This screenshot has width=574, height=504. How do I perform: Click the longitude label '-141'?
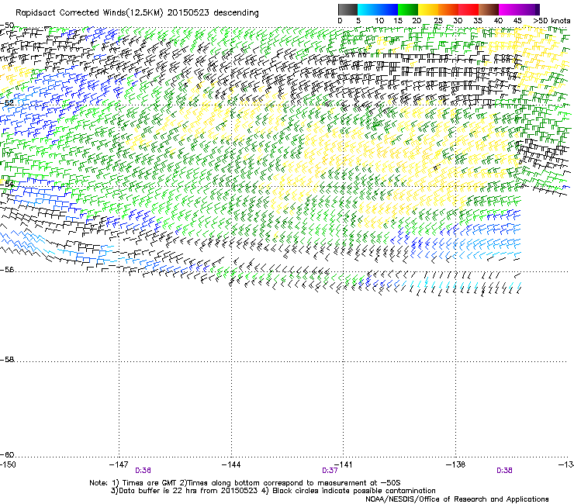pos(343,464)
